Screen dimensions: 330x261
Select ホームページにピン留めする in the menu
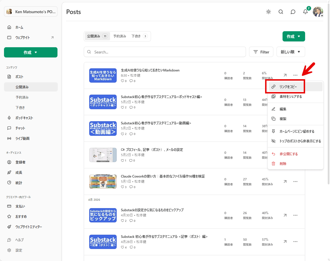click(x=295, y=131)
